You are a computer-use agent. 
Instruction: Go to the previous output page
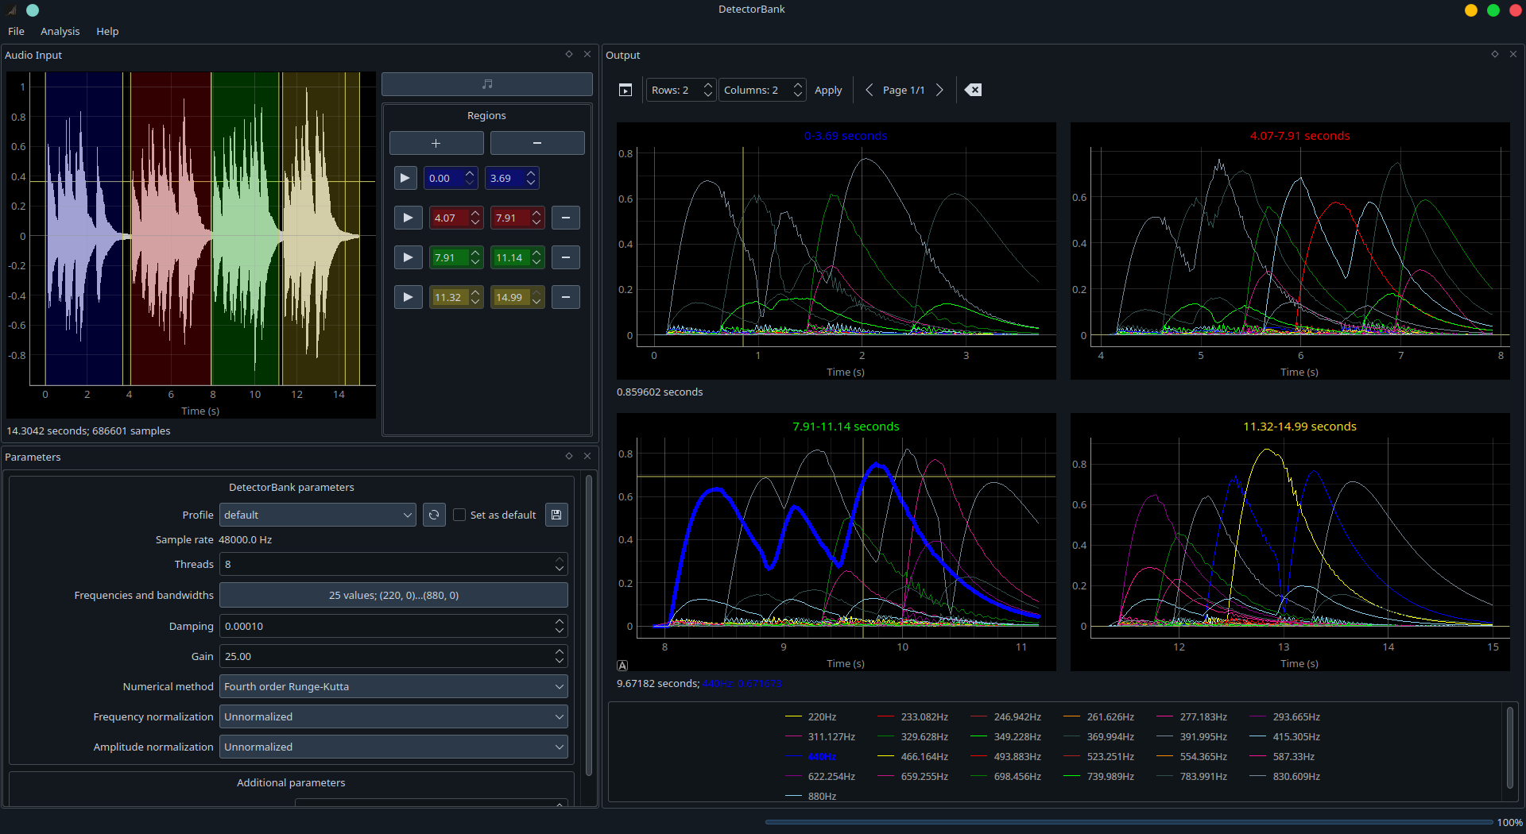(x=869, y=90)
